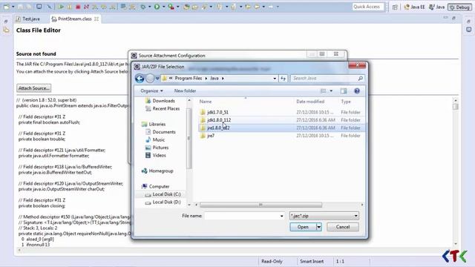Click the New file toolbar icon
Viewport: 475px width, 267px height.
tap(6, 7)
